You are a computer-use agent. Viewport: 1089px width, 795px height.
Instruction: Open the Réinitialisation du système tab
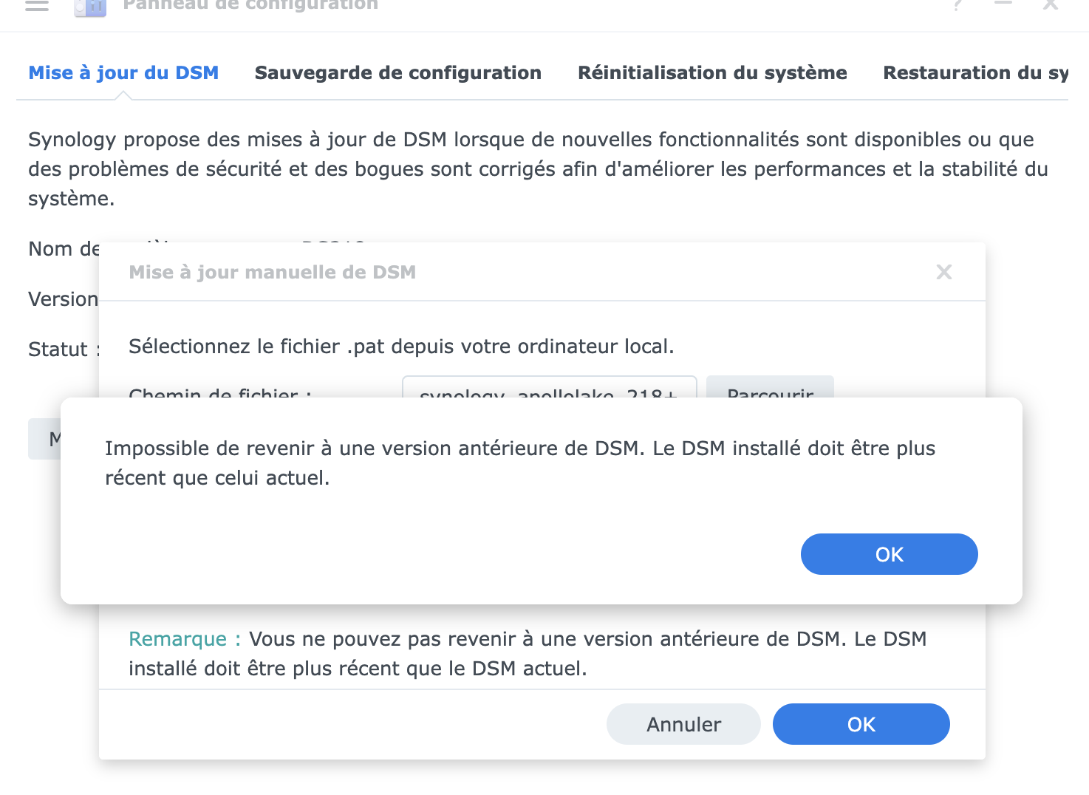tap(712, 72)
